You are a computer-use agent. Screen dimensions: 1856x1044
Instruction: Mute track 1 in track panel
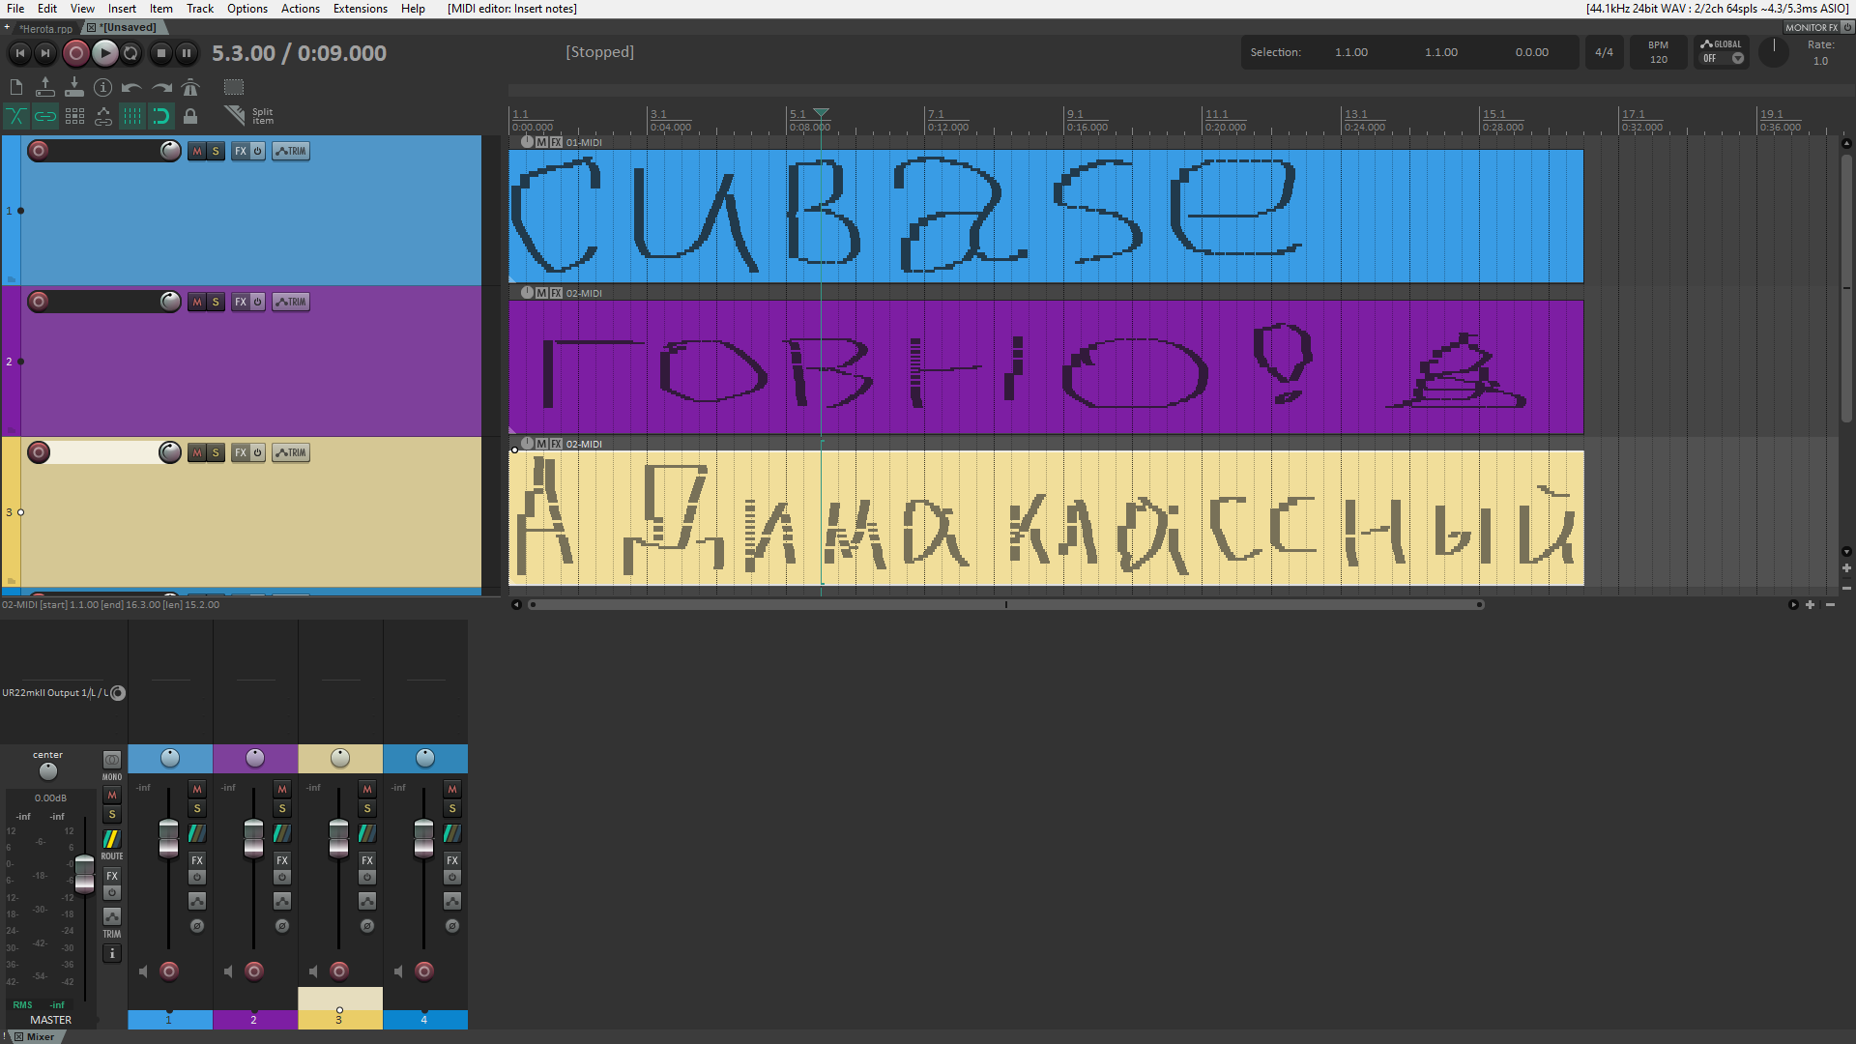coord(197,151)
